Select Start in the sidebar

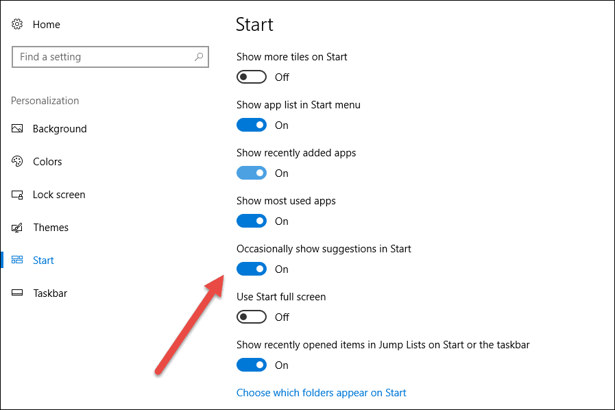[43, 260]
